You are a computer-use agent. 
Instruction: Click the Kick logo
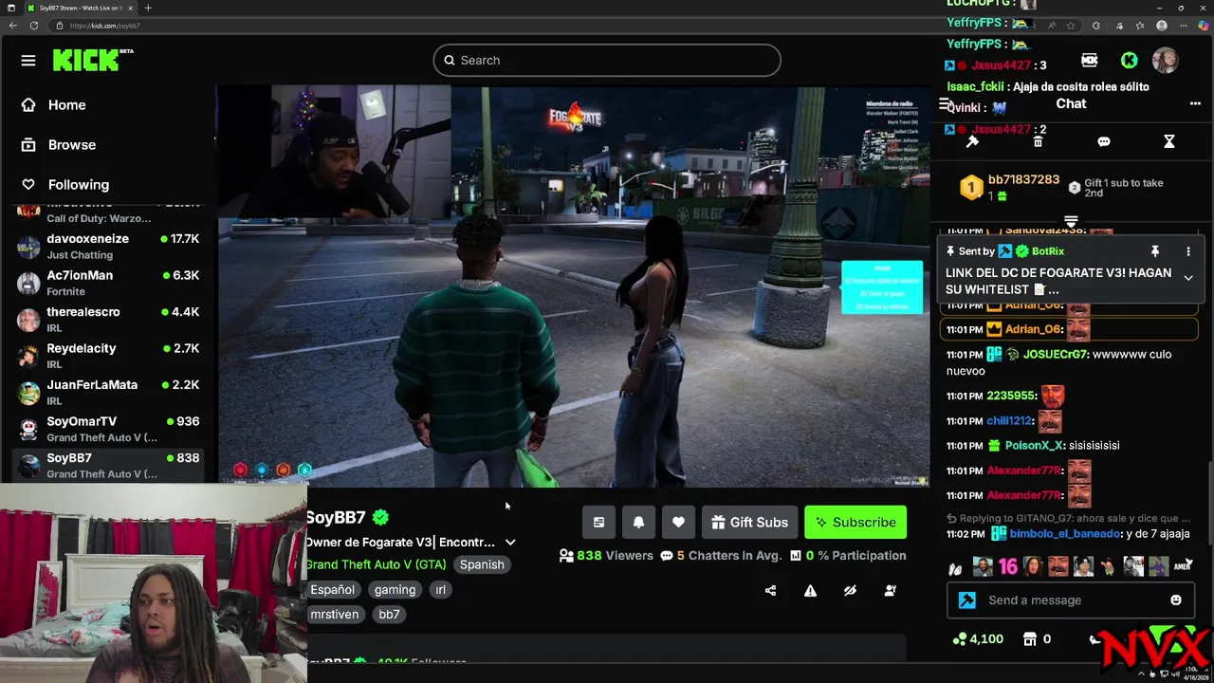(x=92, y=60)
